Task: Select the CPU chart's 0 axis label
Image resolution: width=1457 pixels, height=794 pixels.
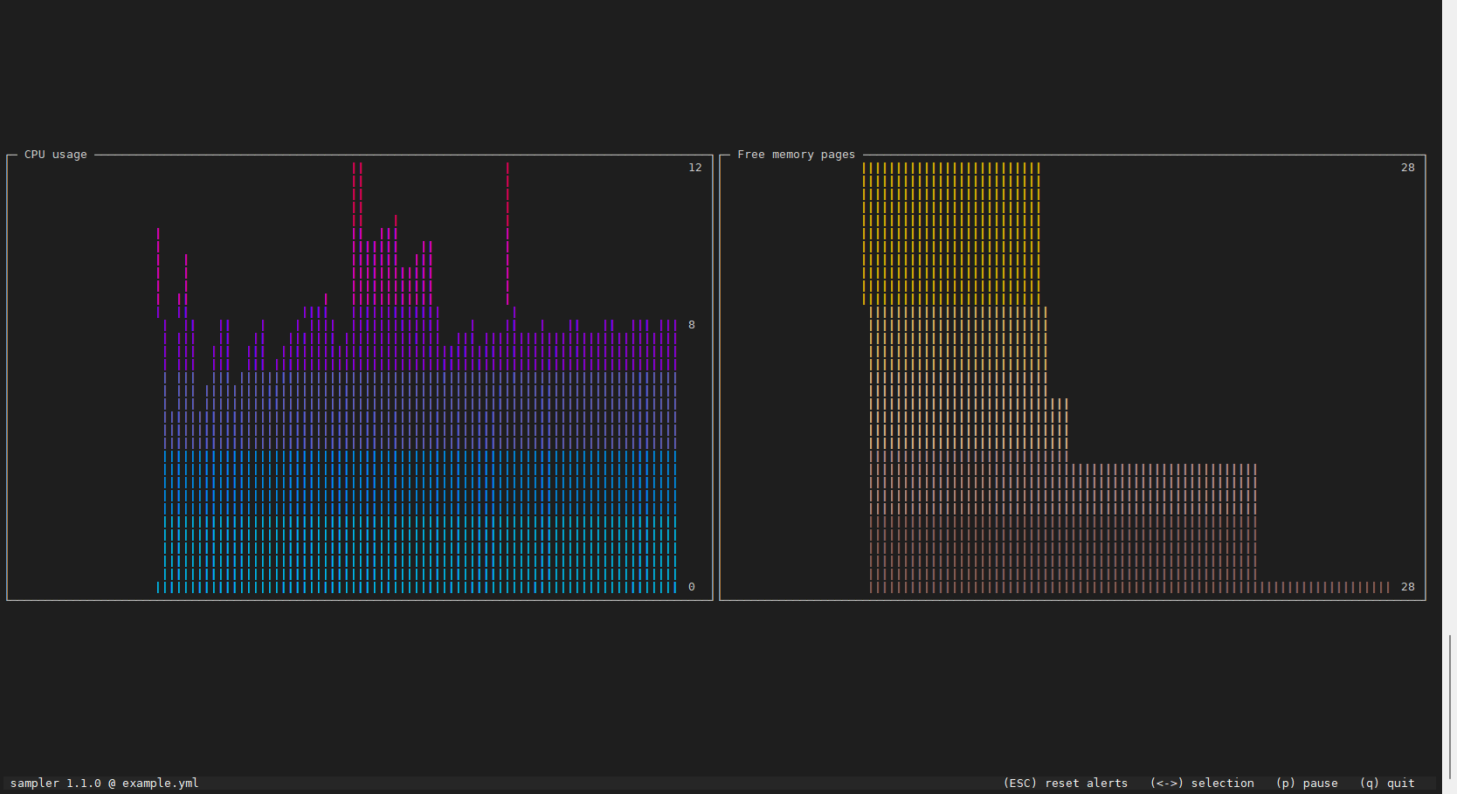Action: point(692,587)
